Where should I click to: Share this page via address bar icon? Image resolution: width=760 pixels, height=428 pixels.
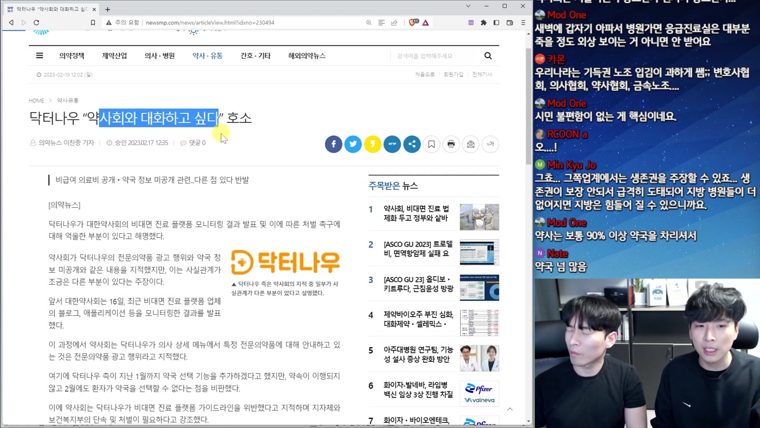coord(394,23)
